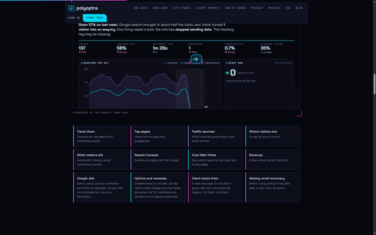376x235 pixels.
Task: Open How It Works from the nav
Action: (236, 8)
